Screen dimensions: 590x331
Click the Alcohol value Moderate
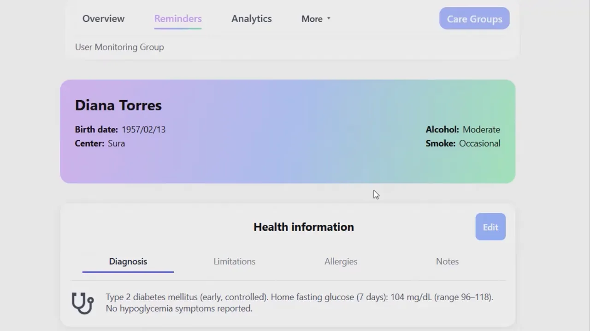point(481,129)
